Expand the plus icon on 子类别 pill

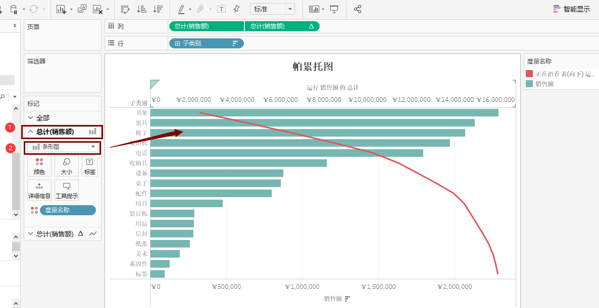click(177, 43)
